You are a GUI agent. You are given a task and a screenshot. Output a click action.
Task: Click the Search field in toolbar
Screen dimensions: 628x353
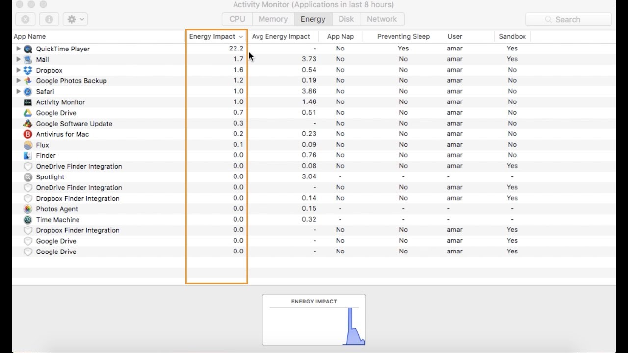coord(569,20)
